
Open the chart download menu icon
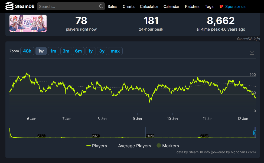(x=252, y=52)
